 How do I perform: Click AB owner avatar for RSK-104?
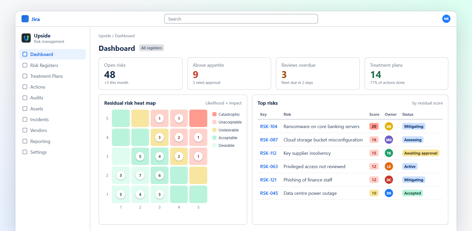389,126
